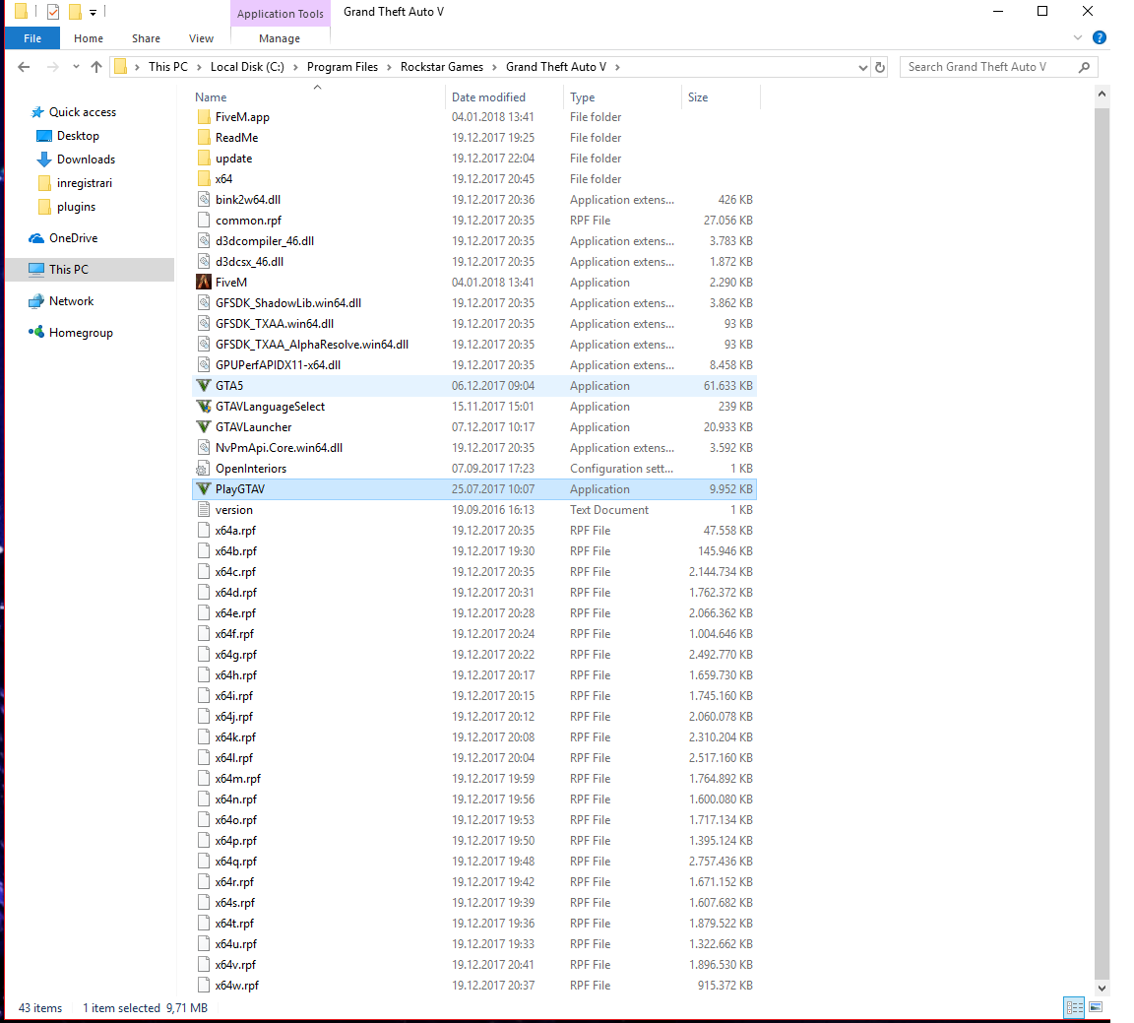Open recent locations dropdown arrow
The image size is (1134, 1023).
click(x=76, y=67)
